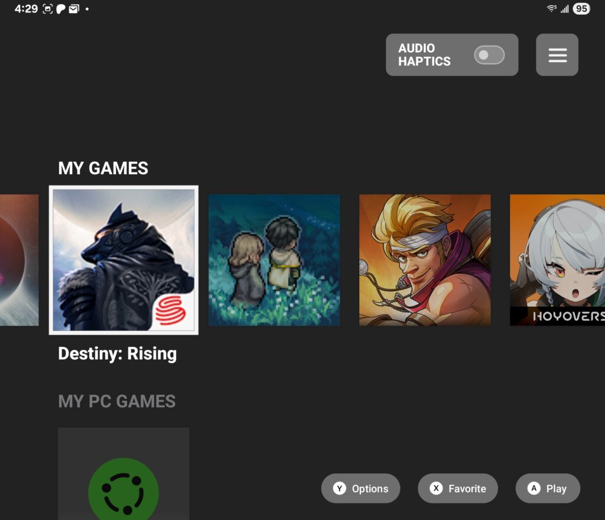Select the blond headband hero game tile
This screenshot has width=605, height=520.
425,260
